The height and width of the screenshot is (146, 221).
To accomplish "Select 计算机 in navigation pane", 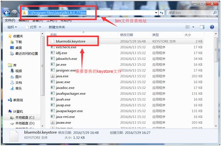I will 18,111.
